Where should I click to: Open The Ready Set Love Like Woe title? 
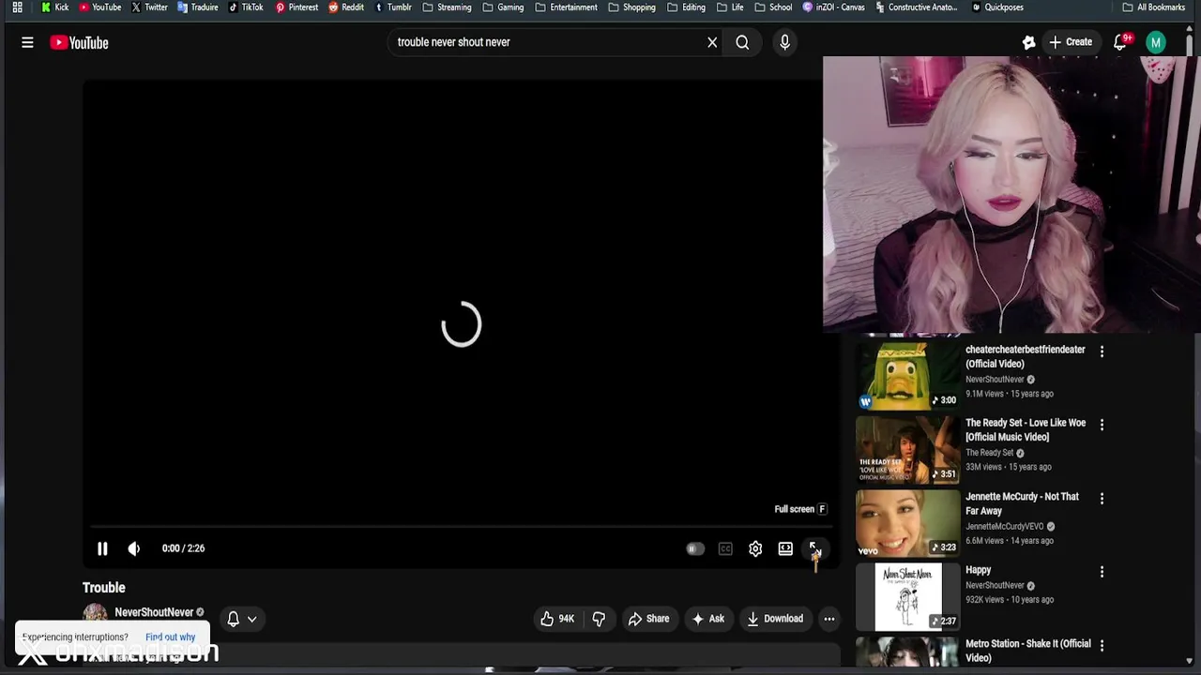point(1026,429)
